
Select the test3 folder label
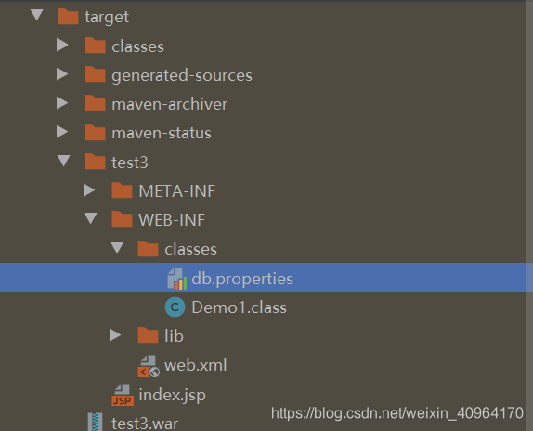[130, 163]
